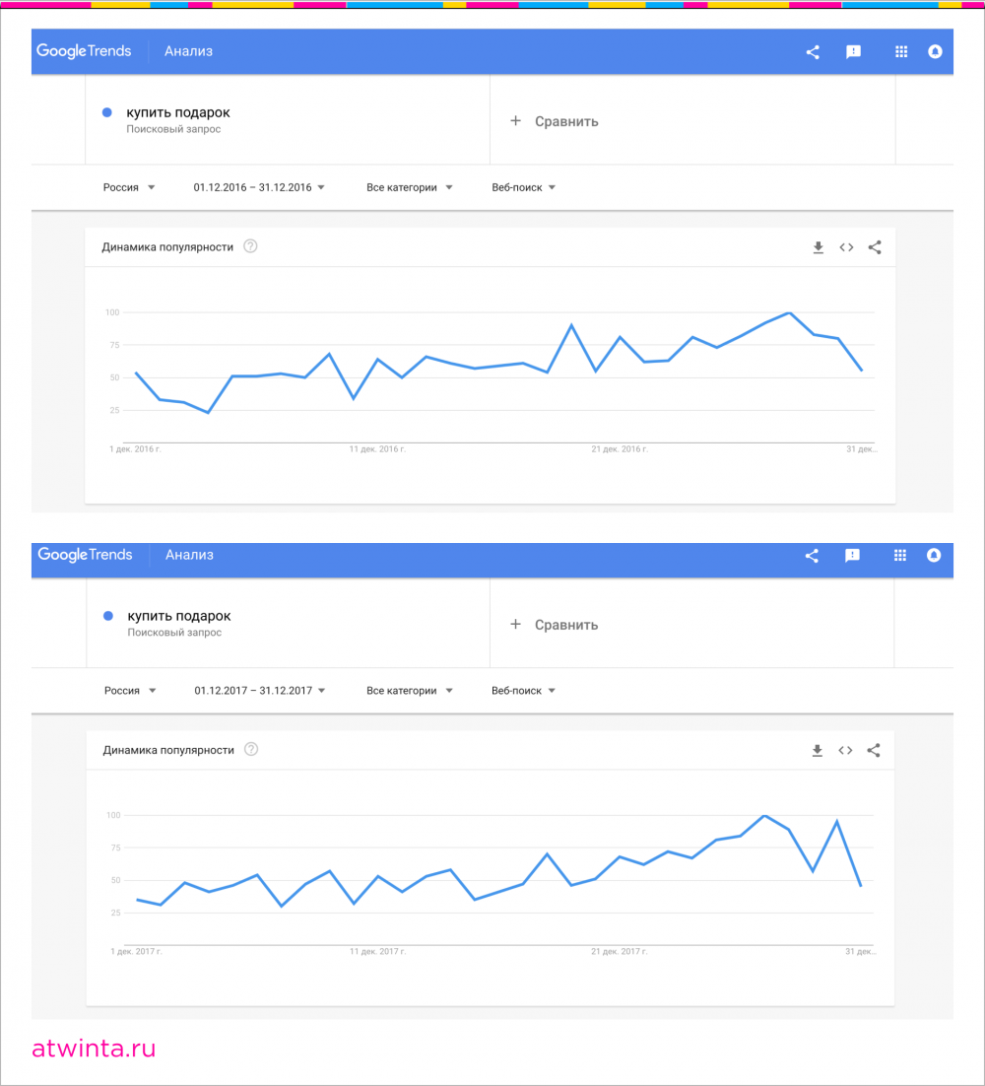Open Веб-поиск search type dropdown in top panel
Screen dimensions: 985x1086
click(524, 187)
